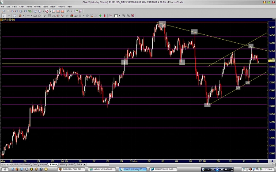The width and height of the screenshot is (276, 172).
Task: Click the second clock icon with red hand
Action: pos(40,11)
